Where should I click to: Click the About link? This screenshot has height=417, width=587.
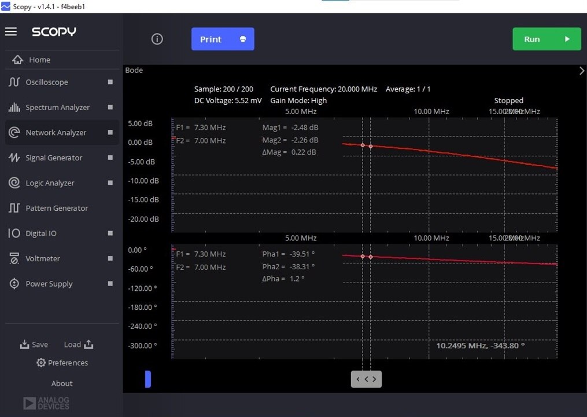point(62,383)
